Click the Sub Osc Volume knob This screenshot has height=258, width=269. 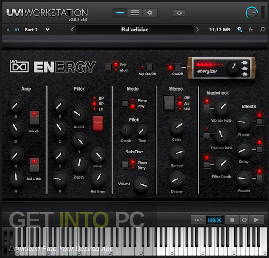click(141, 184)
